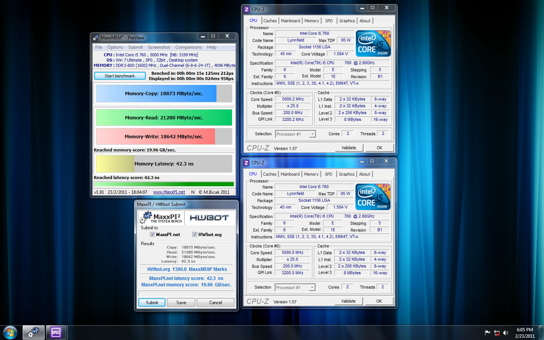
Task: Switch to About tab in lower CPU-Z
Action: coord(365,174)
